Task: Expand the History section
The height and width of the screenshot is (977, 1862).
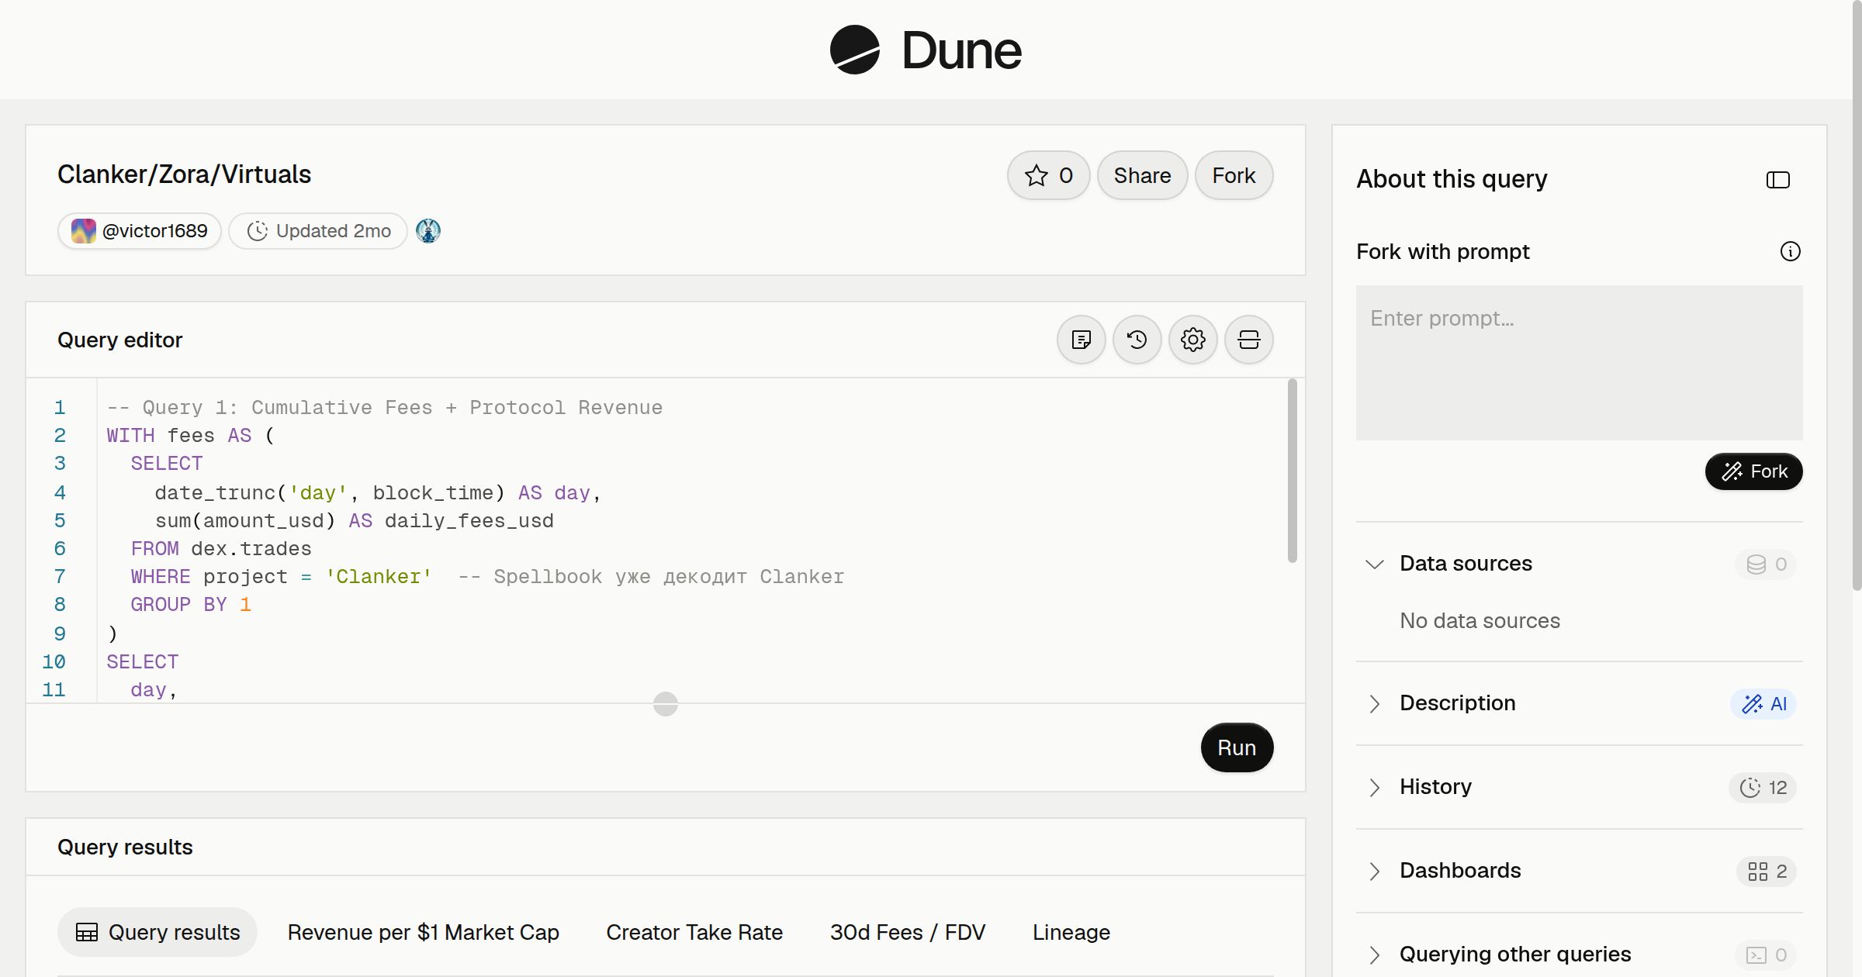Action: click(x=1374, y=787)
